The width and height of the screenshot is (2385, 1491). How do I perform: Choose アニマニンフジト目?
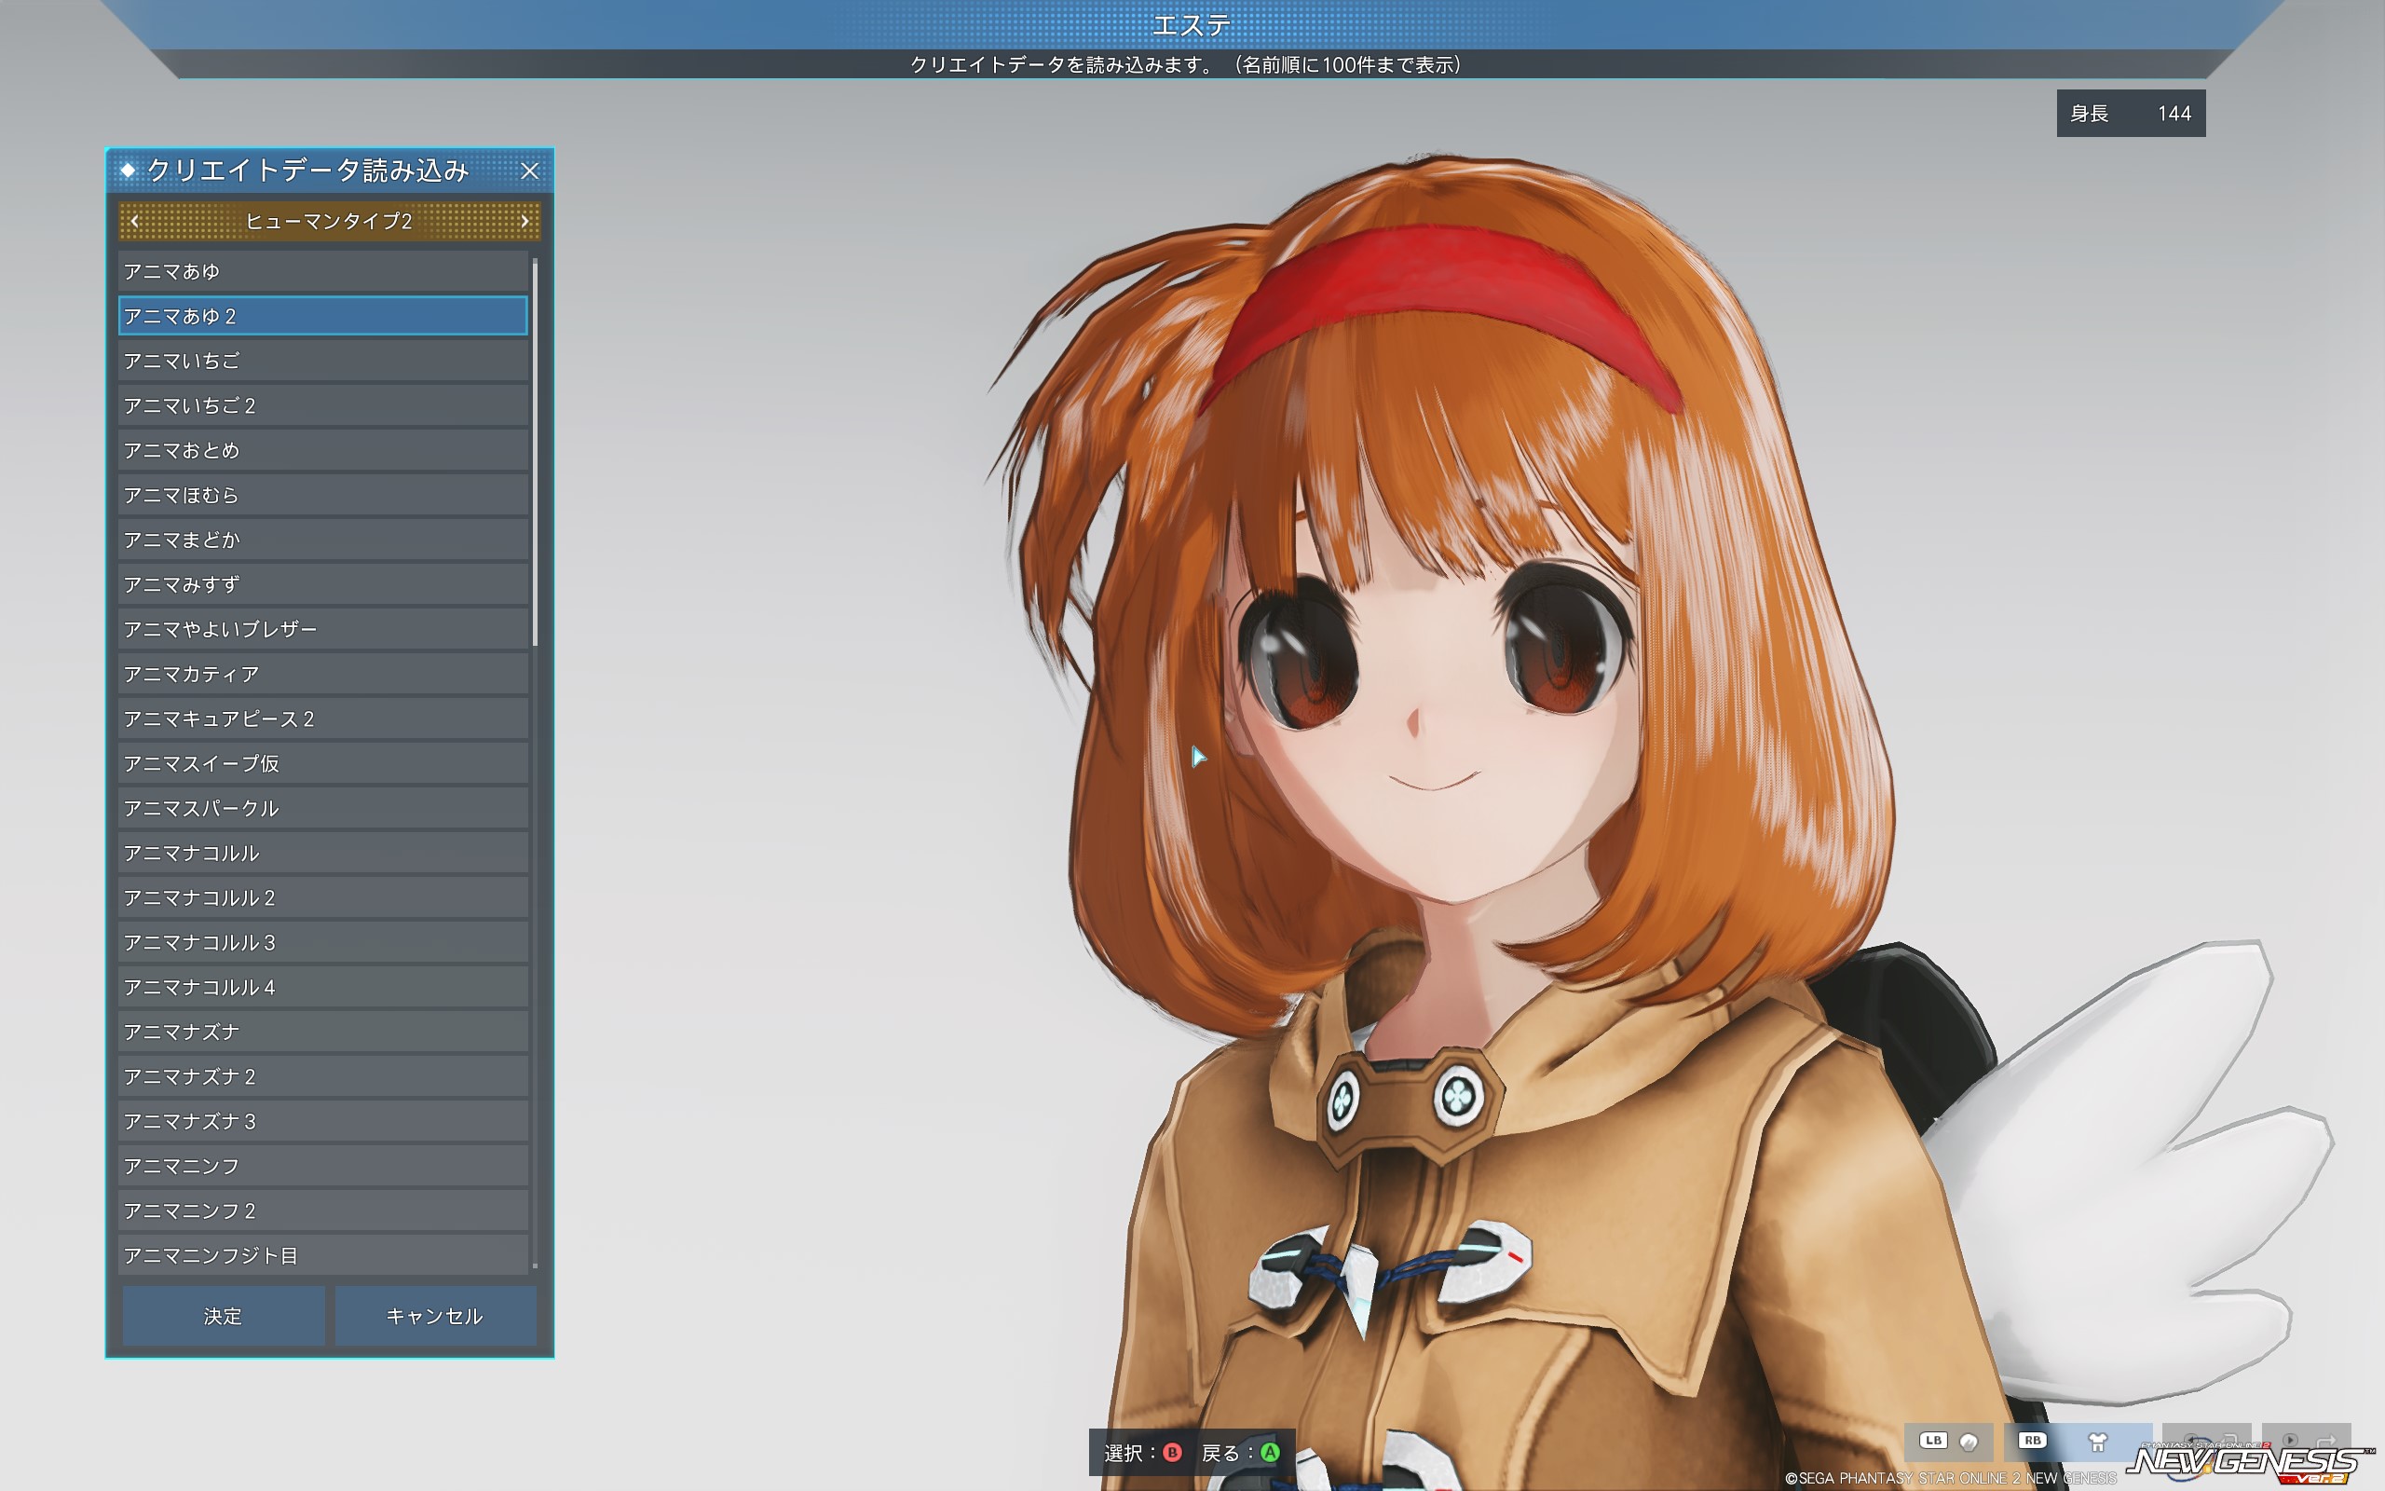[323, 1255]
